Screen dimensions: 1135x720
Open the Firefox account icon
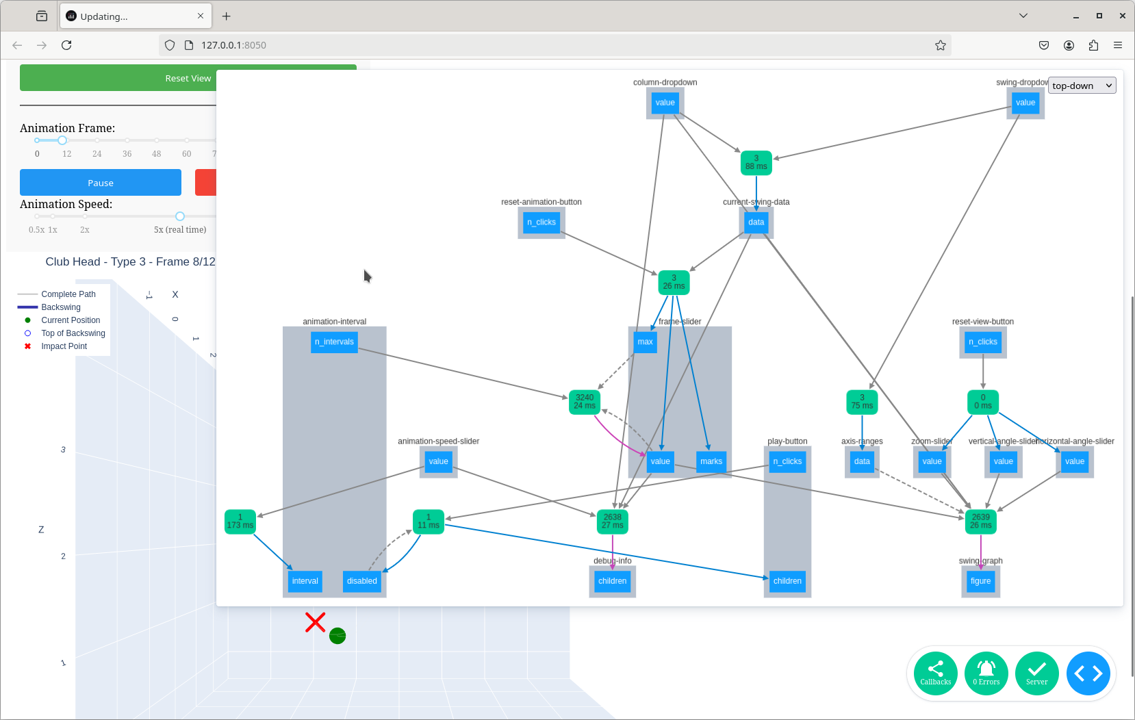click(1069, 45)
